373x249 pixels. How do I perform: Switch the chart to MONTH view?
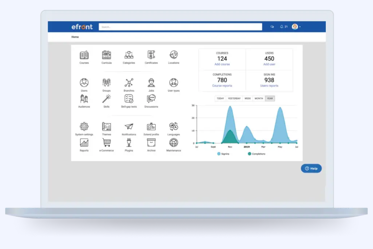[x=259, y=98]
